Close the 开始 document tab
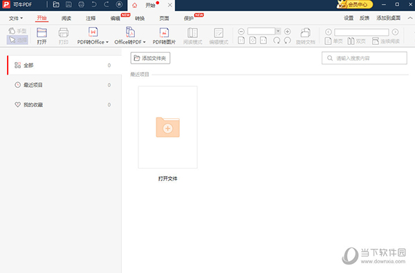Image resolution: width=415 pixels, height=273 pixels. (x=170, y=5)
